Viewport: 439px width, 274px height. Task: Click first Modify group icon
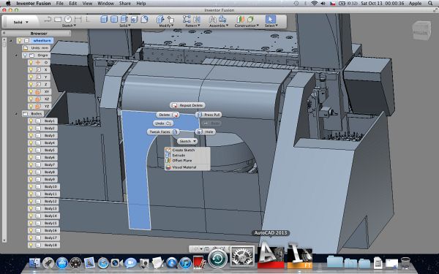coord(160,19)
